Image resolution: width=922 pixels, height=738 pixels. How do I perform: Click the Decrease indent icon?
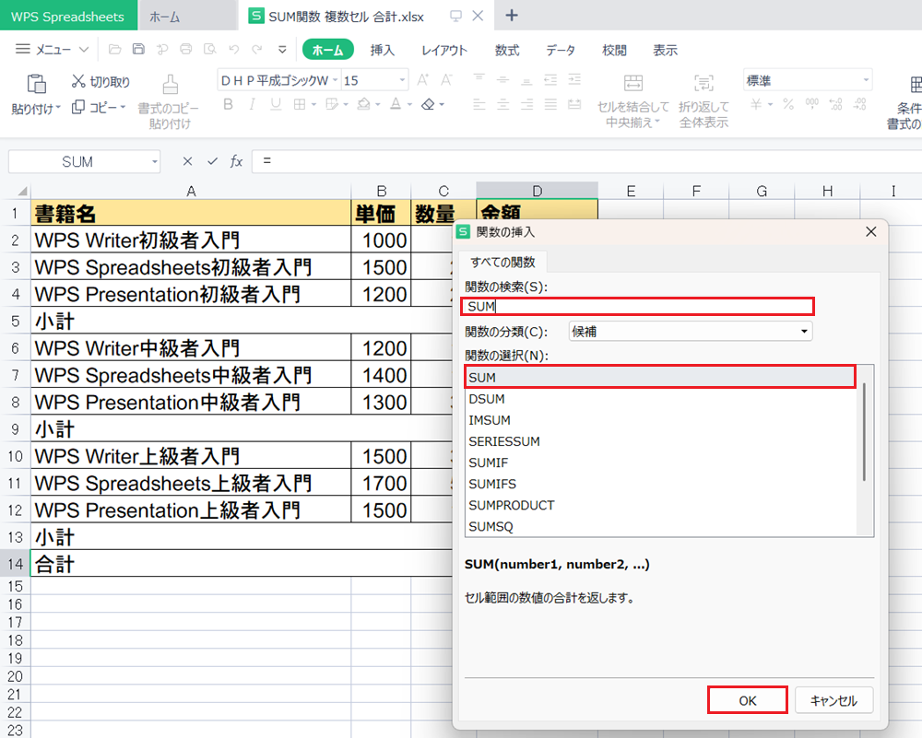(550, 79)
